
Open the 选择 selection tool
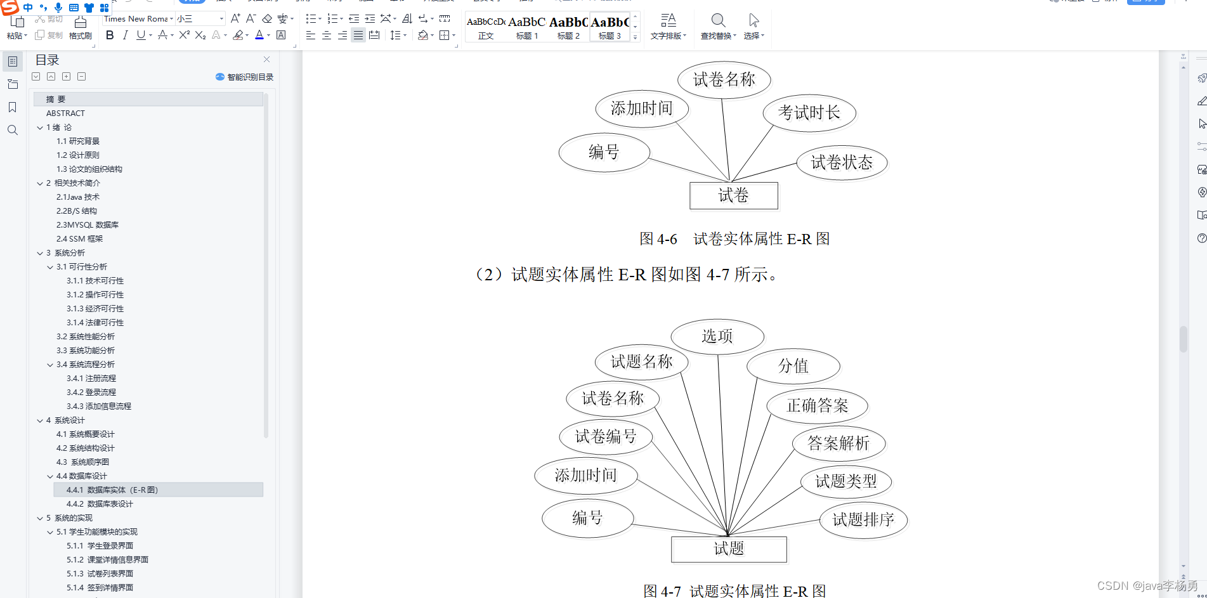pyautogui.click(x=754, y=27)
